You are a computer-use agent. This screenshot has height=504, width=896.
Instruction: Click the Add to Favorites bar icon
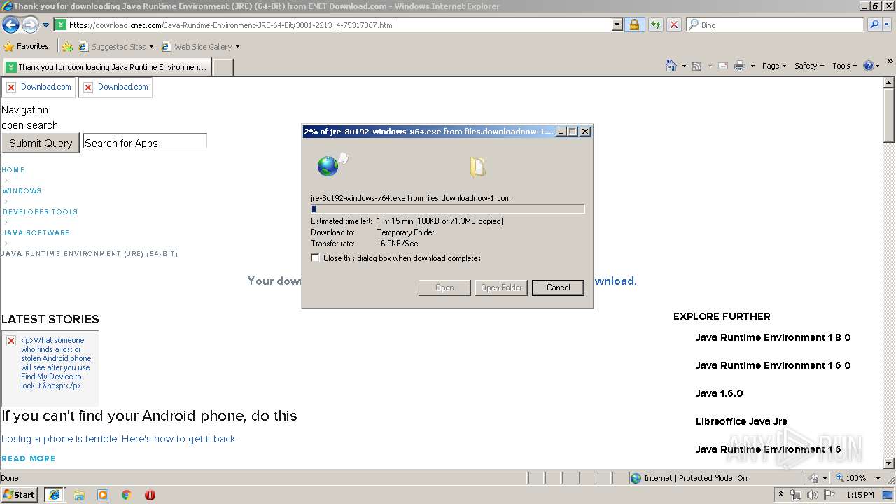coord(67,47)
